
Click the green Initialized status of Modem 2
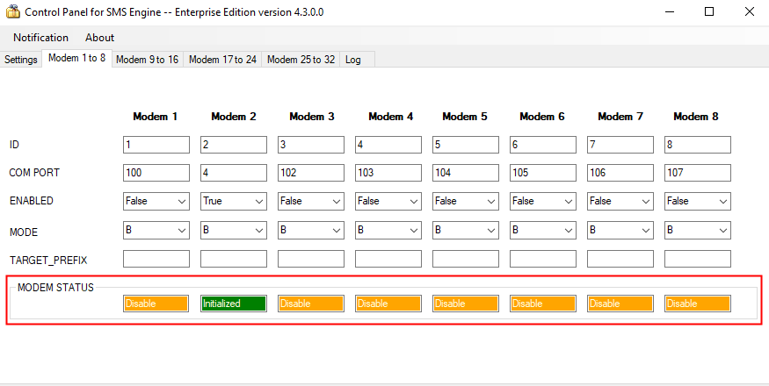pyautogui.click(x=233, y=304)
